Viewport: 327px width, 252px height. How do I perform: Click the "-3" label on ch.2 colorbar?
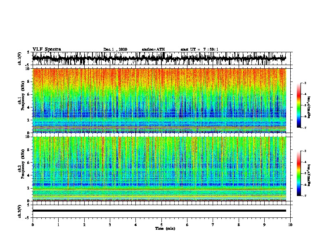(x=304, y=151)
